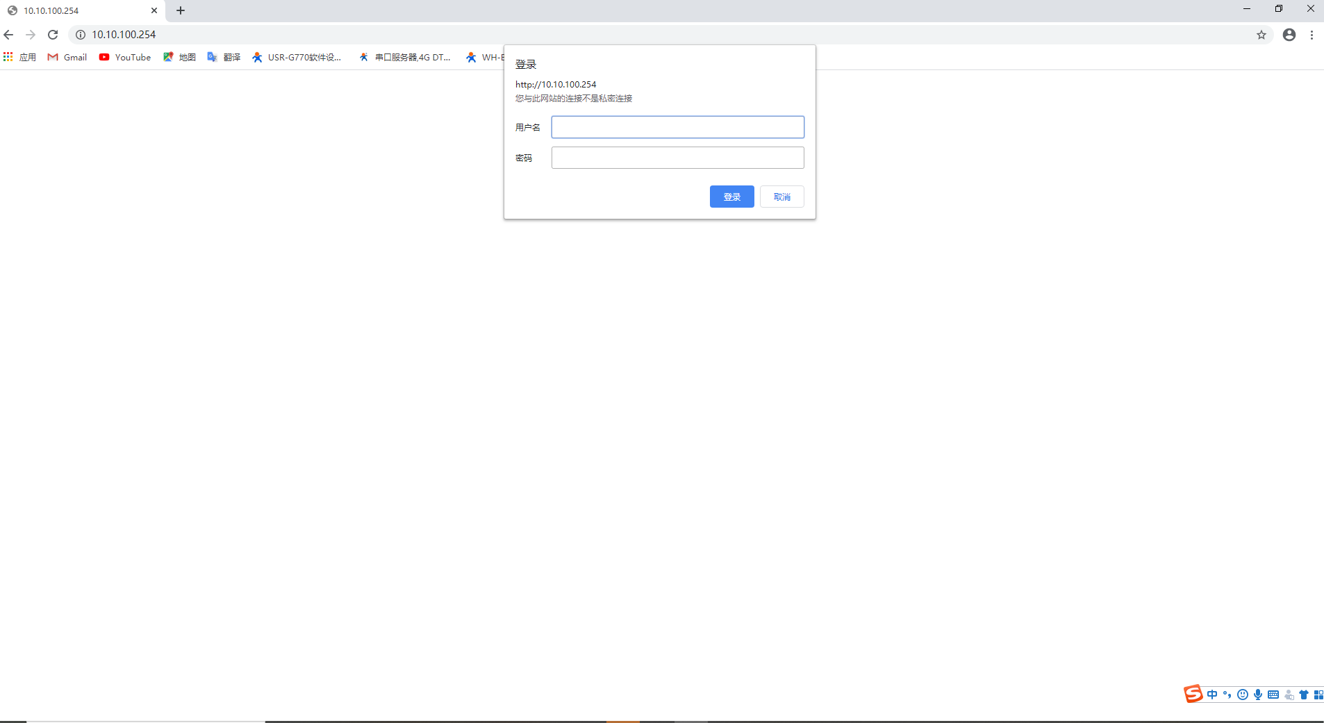The height and width of the screenshot is (723, 1324).
Task: Open the 翻译 translate bookmark
Action: click(224, 58)
